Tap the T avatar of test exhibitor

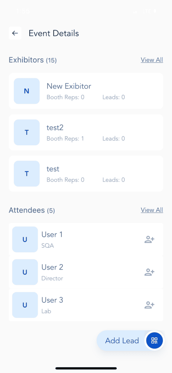click(x=27, y=174)
